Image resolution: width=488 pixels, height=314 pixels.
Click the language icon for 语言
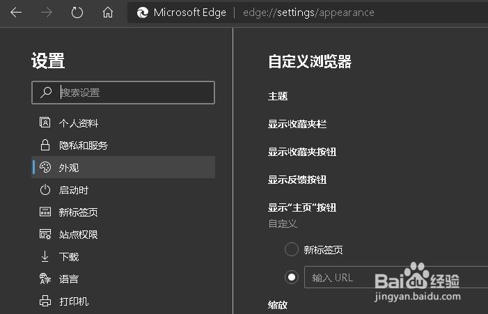click(x=45, y=278)
